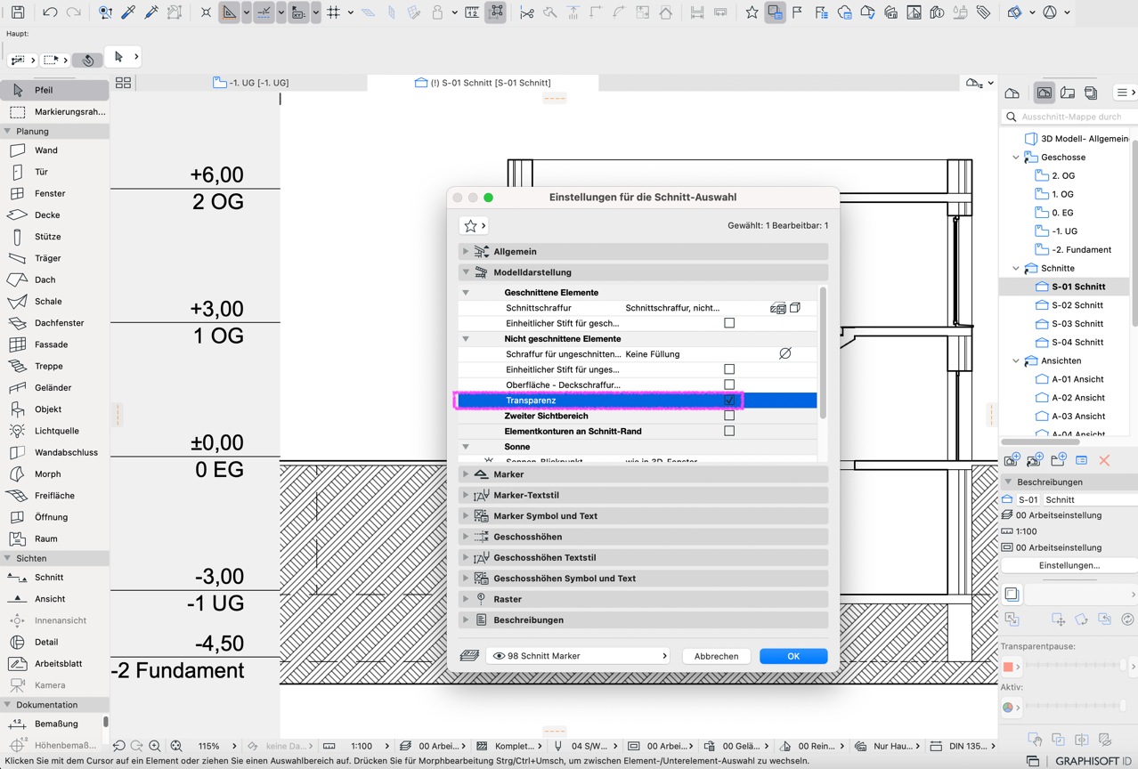Image resolution: width=1138 pixels, height=769 pixels.
Task: Switch to the S-01 Schnitt tab
Action: [x=483, y=83]
